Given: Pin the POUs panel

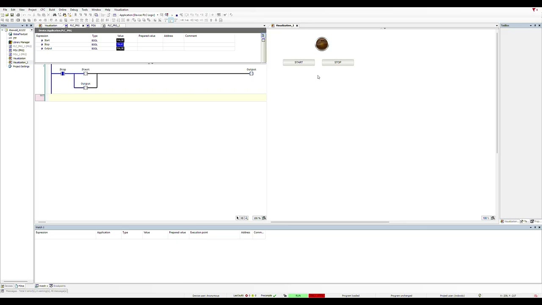Looking at the screenshot, I should [27, 25].
